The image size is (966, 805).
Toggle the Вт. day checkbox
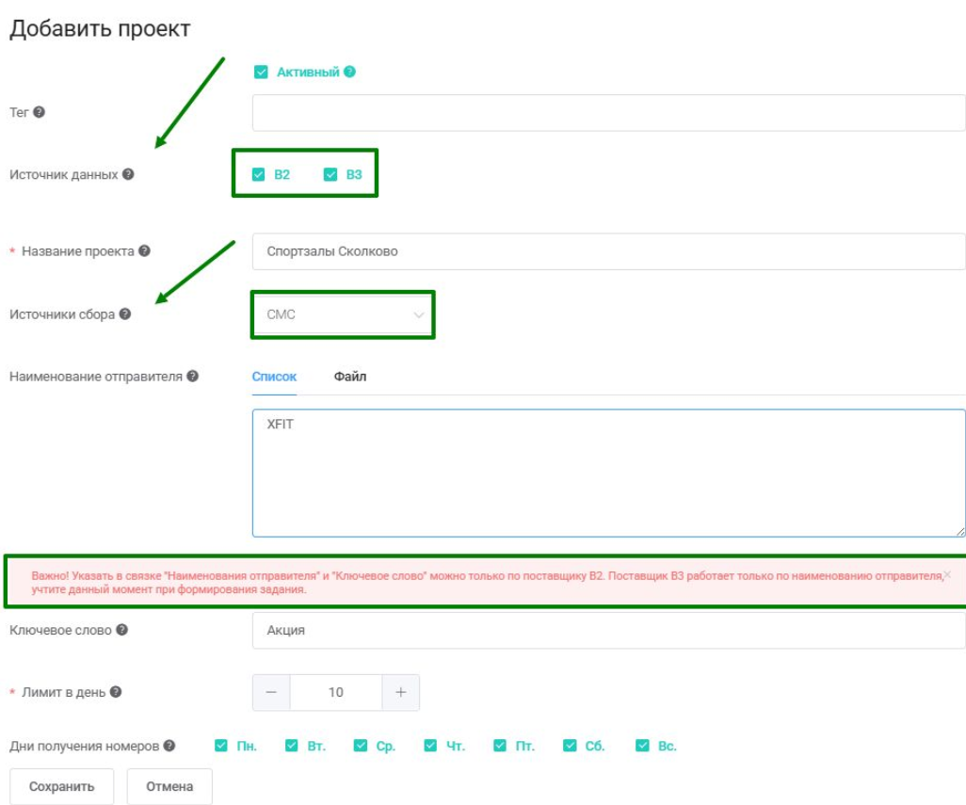(x=292, y=746)
